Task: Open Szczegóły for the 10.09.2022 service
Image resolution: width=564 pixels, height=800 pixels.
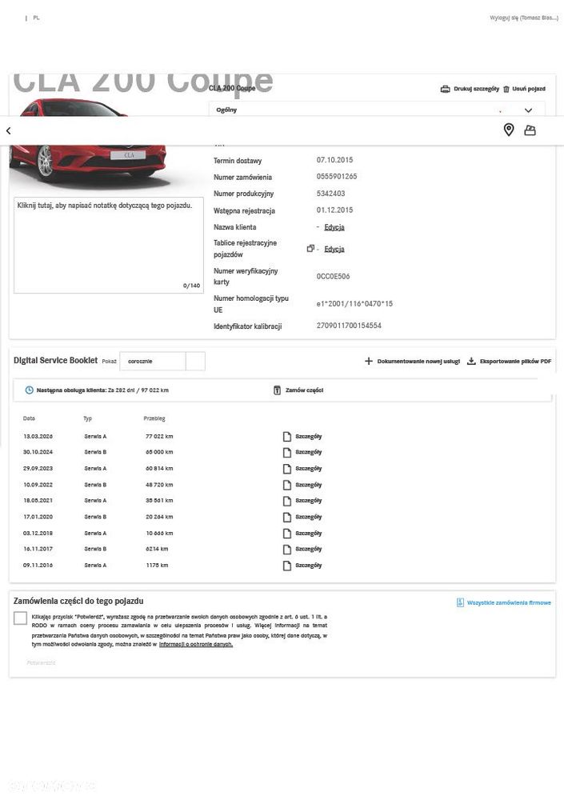Action: coord(308,485)
